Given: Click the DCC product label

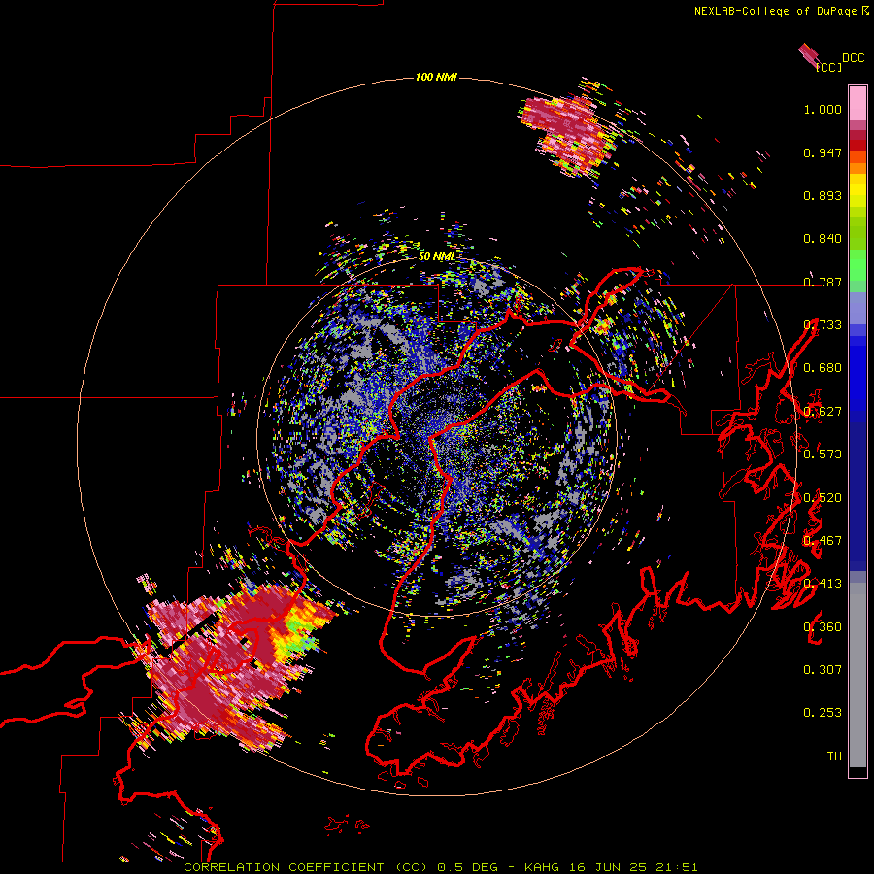Looking at the screenshot, I should tap(853, 58).
